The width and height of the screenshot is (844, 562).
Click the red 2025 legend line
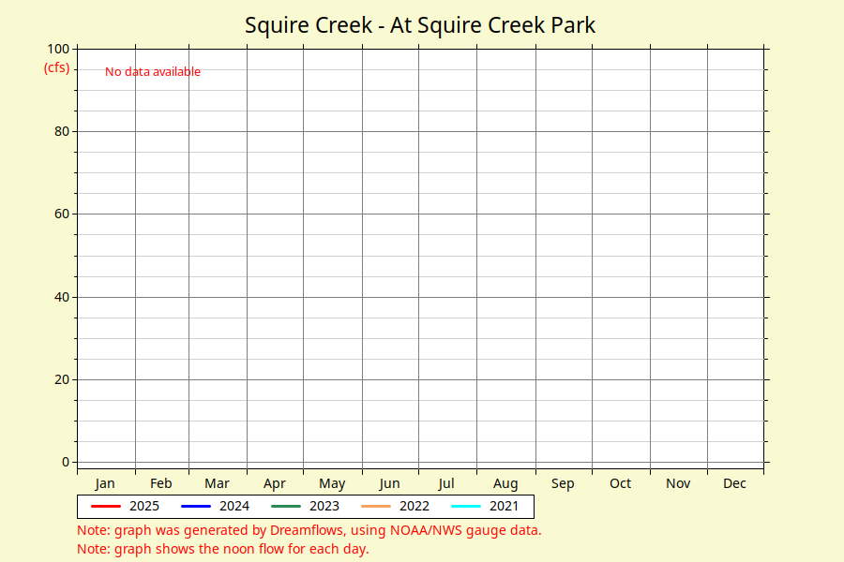click(x=106, y=506)
